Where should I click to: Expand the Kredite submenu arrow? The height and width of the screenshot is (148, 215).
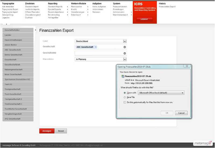click(x=88, y=9)
